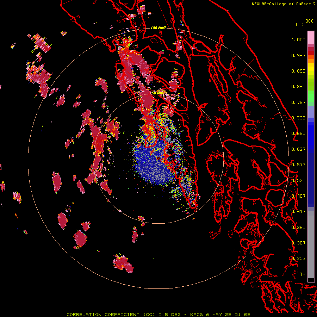Click the 0.947 scale value
317x317 pixels.
pos(298,55)
